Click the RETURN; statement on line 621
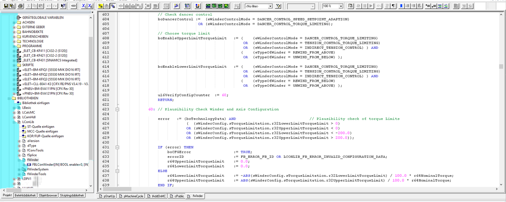The image size is (506, 202). point(165,100)
